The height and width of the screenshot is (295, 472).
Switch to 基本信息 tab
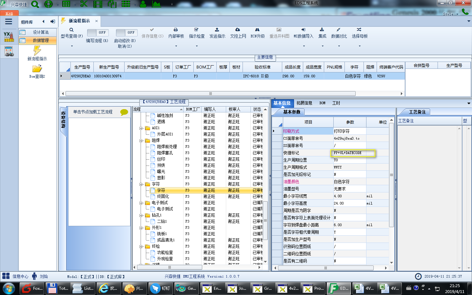click(x=282, y=103)
